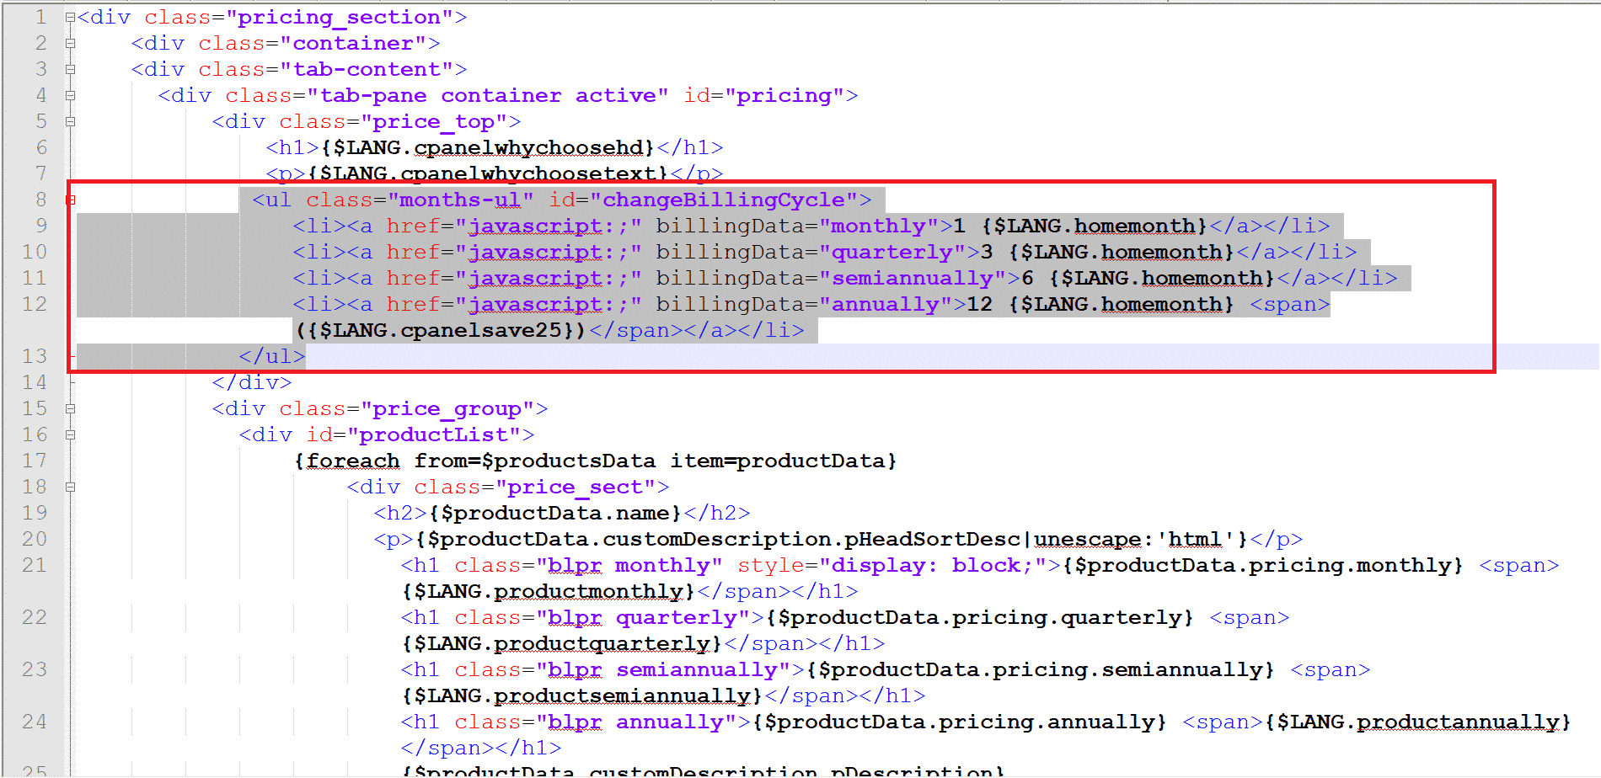
Task: Collapse the tab-content div fold marker
Action: coord(71,69)
